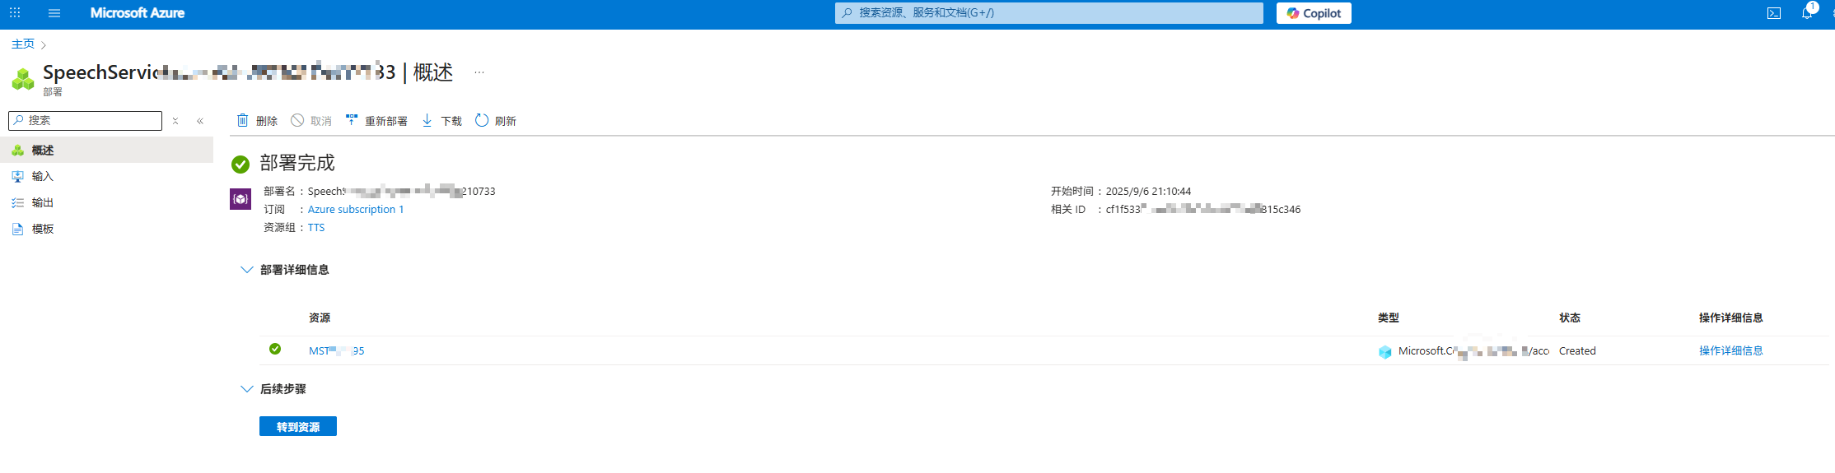
Task: Open the TTS resource group link
Action: click(316, 228)
